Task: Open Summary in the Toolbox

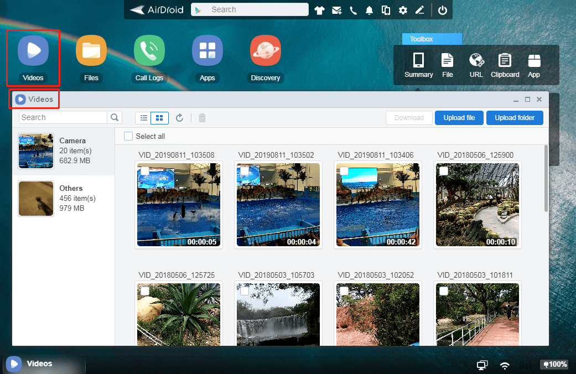Action: (x=418, y=65)
